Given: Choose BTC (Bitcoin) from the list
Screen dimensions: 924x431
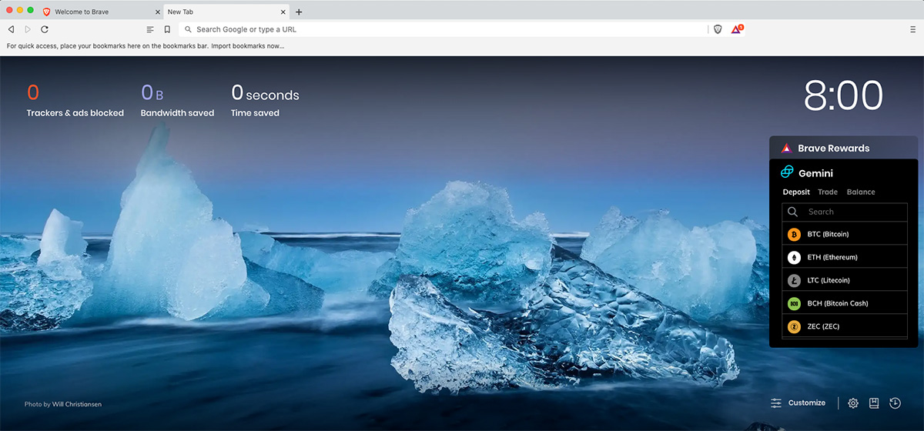Looking at the screenshot, I should pos(845,234).
